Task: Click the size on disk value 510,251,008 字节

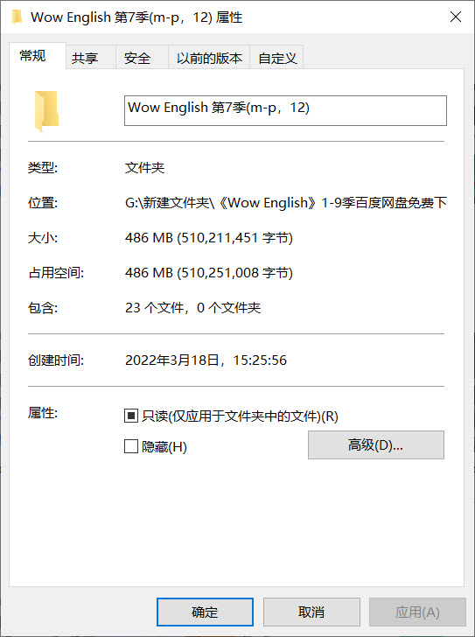Action: click(x=209, y=272)
